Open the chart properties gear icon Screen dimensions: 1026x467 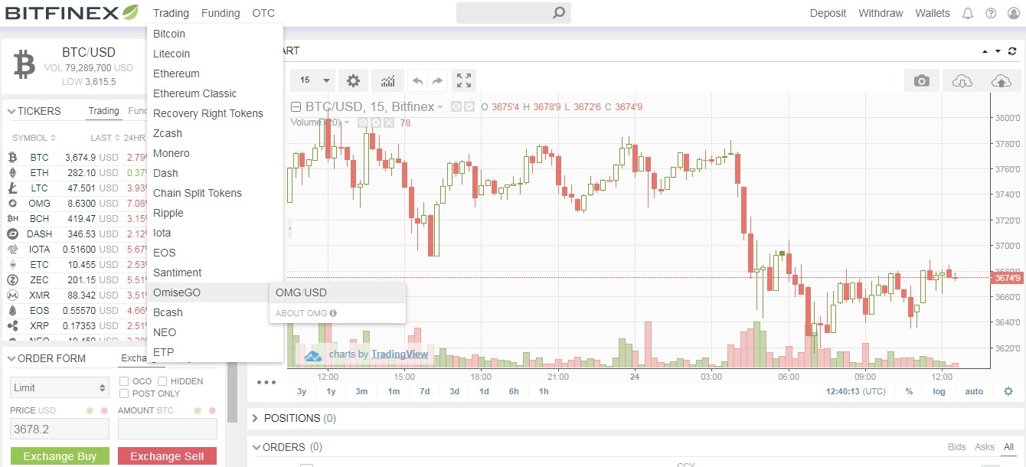tap(352, 80)
